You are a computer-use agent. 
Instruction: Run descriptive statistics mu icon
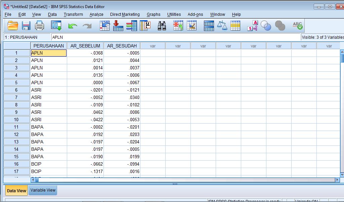click(145, 26)
